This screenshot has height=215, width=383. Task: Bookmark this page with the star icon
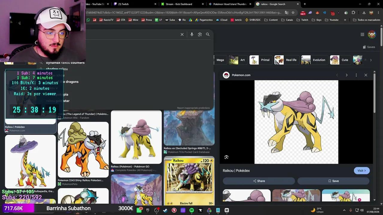[x=293, y=13]
